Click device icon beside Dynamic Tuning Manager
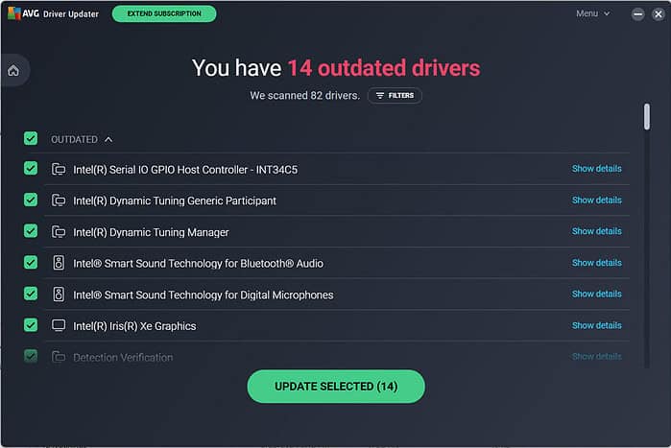This screenshot has width=671, height=448. tap(59, 232)
